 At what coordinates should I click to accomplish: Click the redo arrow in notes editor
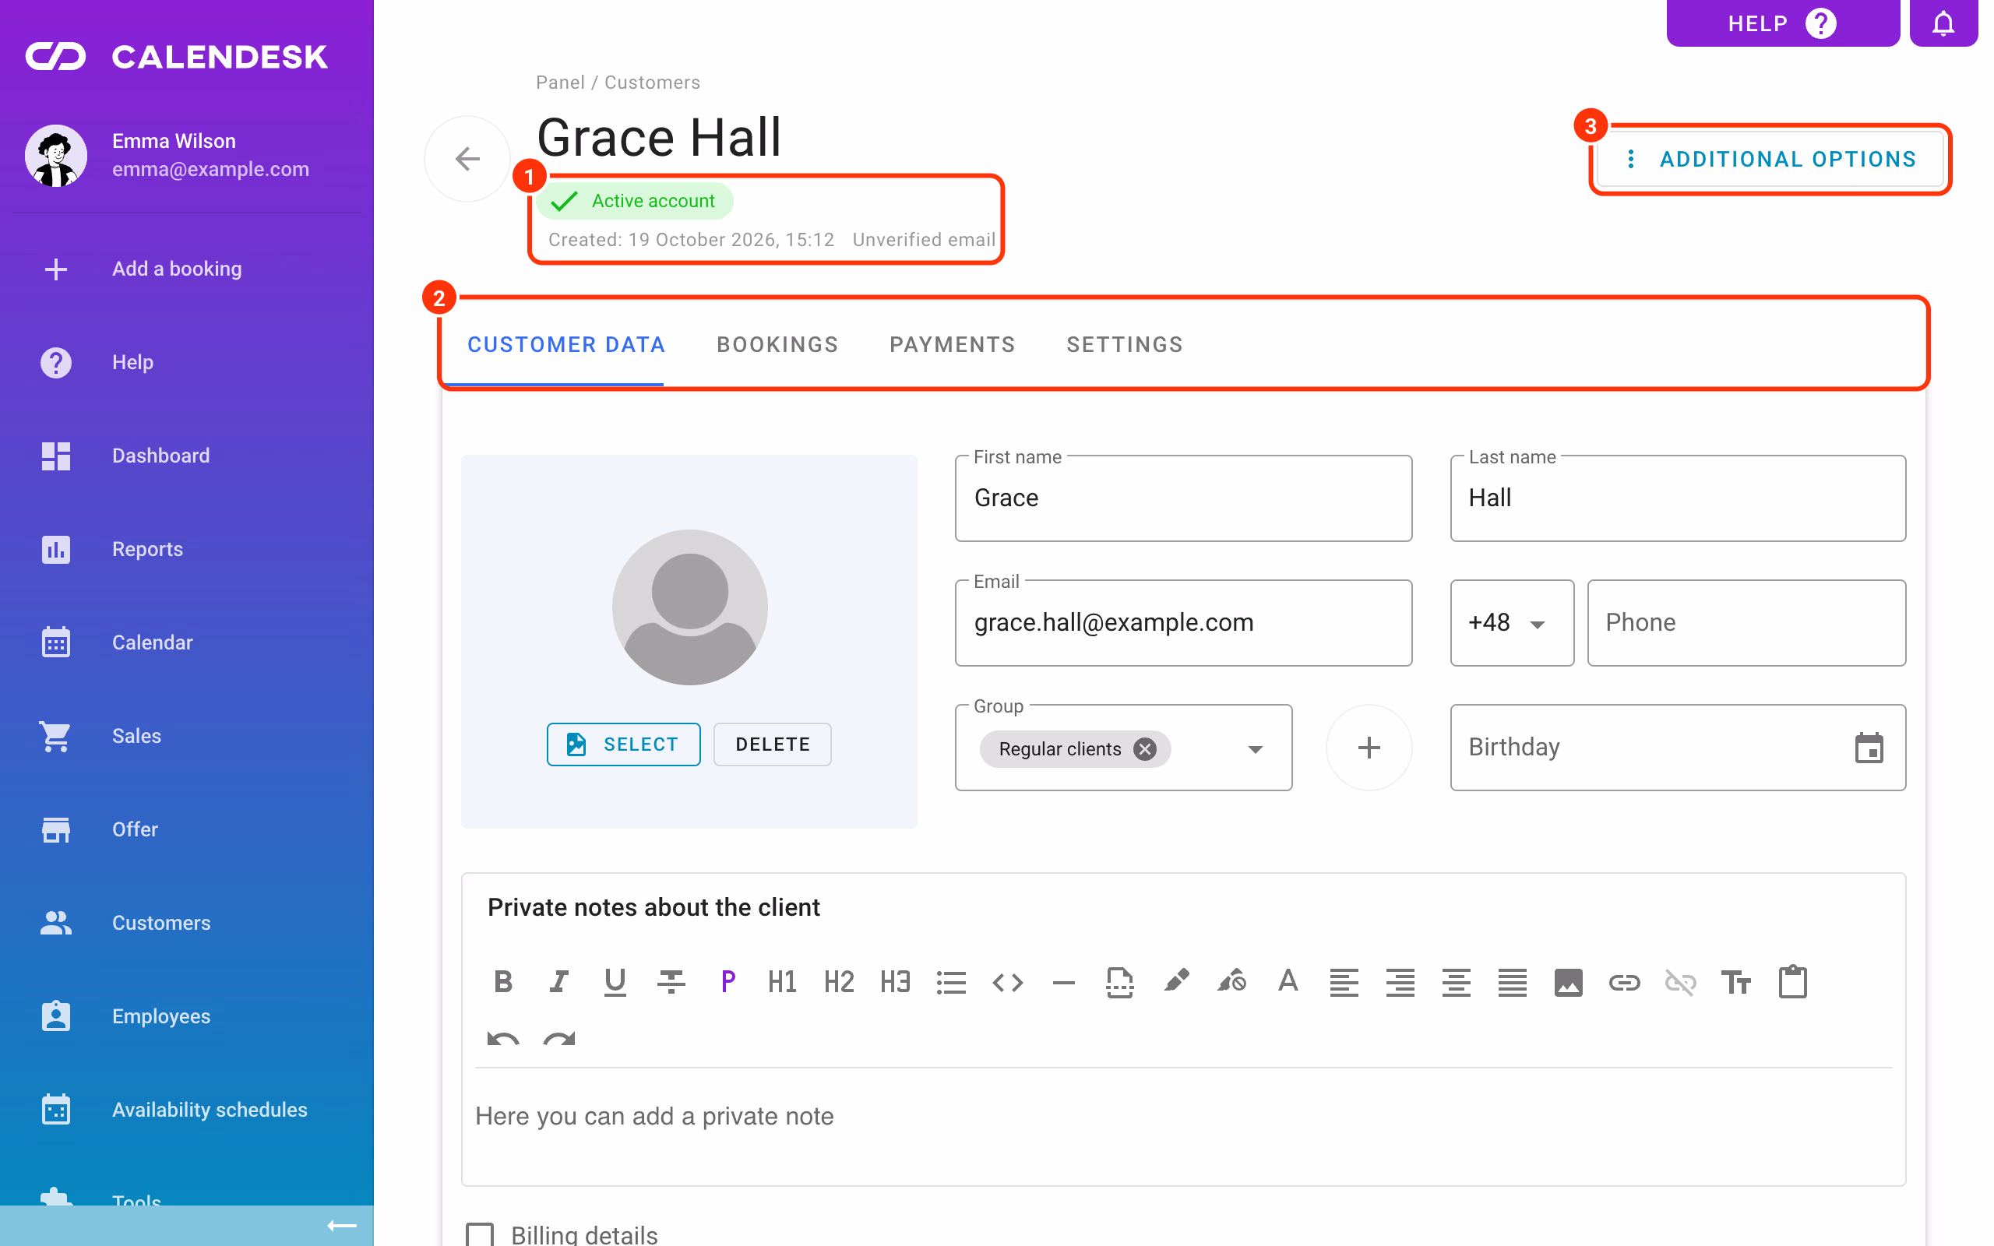(558, 1037)
